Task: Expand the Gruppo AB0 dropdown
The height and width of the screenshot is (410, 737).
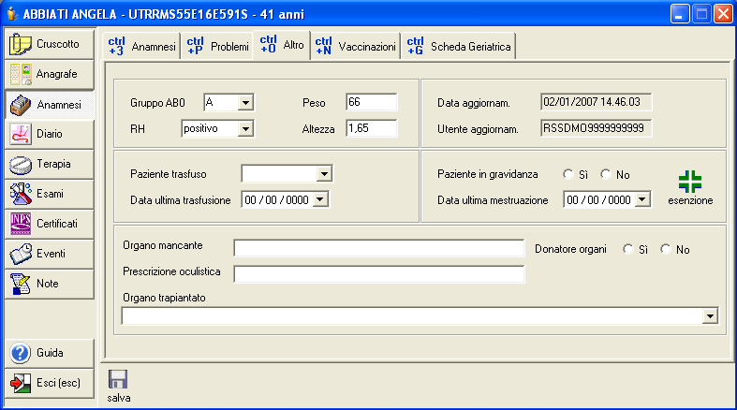Action: (x=245, y=102)
